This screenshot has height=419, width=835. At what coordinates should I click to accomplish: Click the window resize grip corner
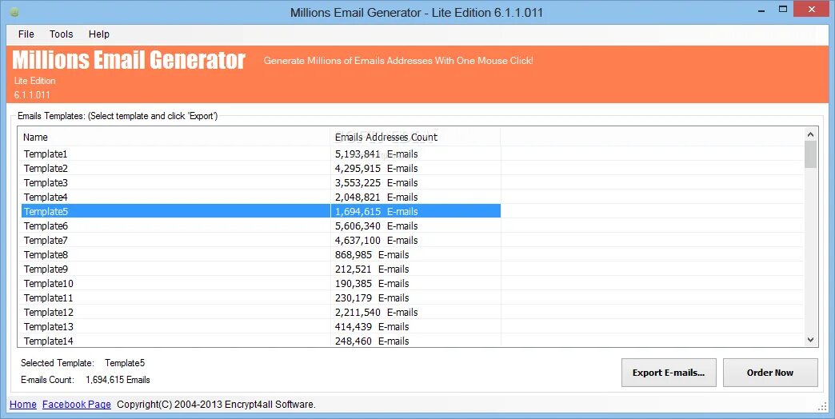[823, 406]
